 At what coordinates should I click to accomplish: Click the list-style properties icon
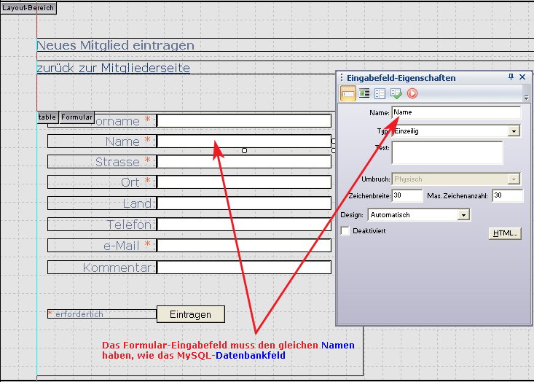pyautogui.click(x=380, y=93)
